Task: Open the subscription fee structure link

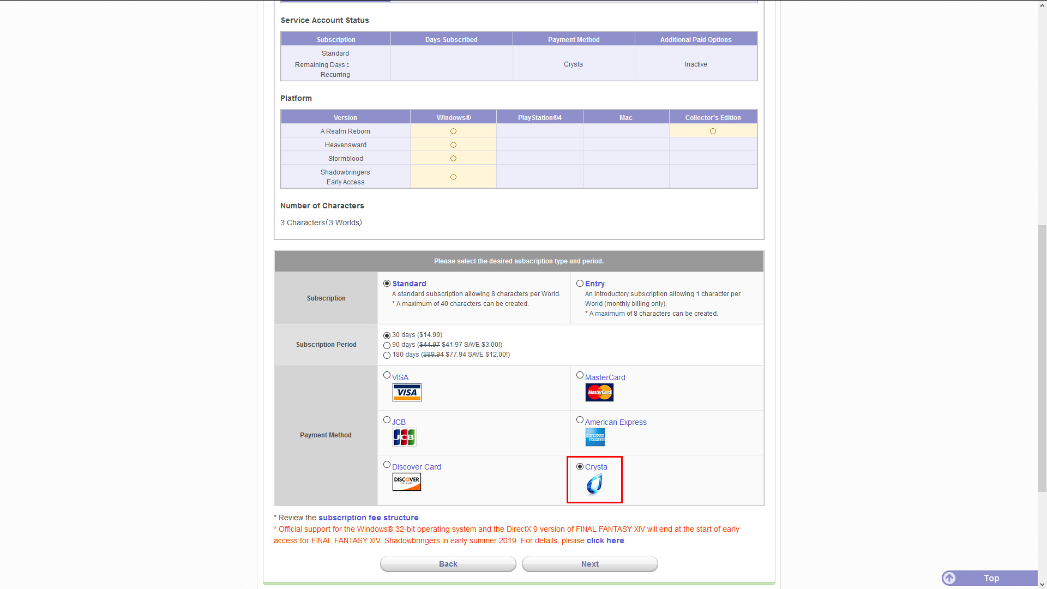Action: click(x=369, y=518)
